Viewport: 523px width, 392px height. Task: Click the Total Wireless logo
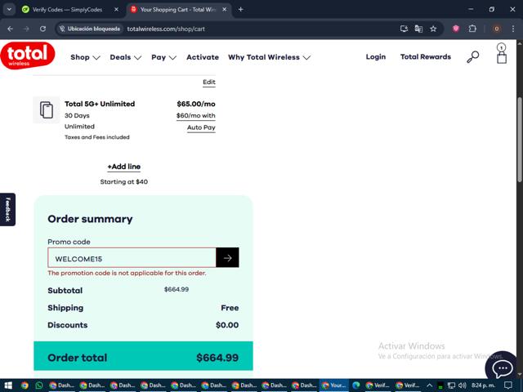coord(28,56)
